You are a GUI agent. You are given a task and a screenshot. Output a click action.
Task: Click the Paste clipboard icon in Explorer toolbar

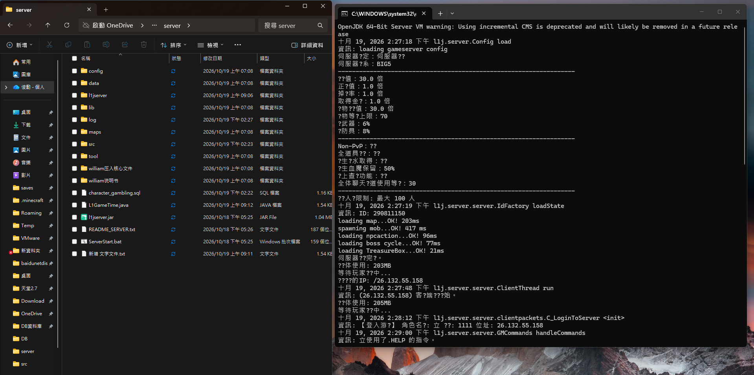(x=87, y=45)
